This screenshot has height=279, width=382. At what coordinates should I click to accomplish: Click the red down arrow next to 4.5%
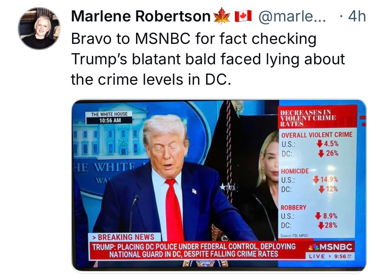point(320,144)
